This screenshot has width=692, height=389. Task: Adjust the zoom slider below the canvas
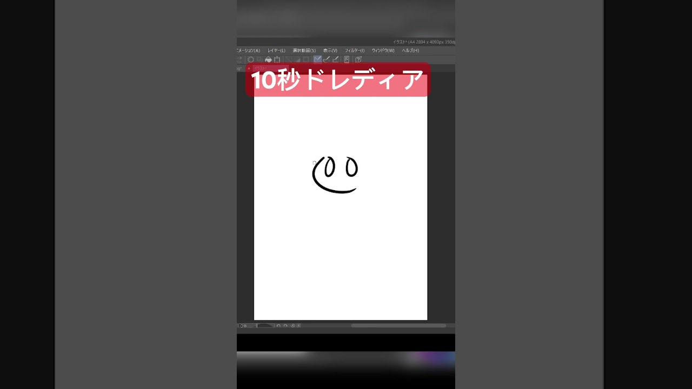265,326
